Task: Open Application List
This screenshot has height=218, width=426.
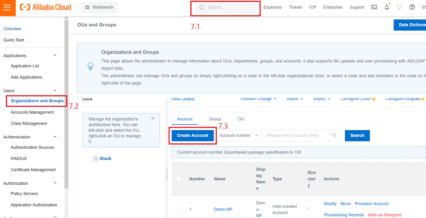Action: tap(25, 66)
